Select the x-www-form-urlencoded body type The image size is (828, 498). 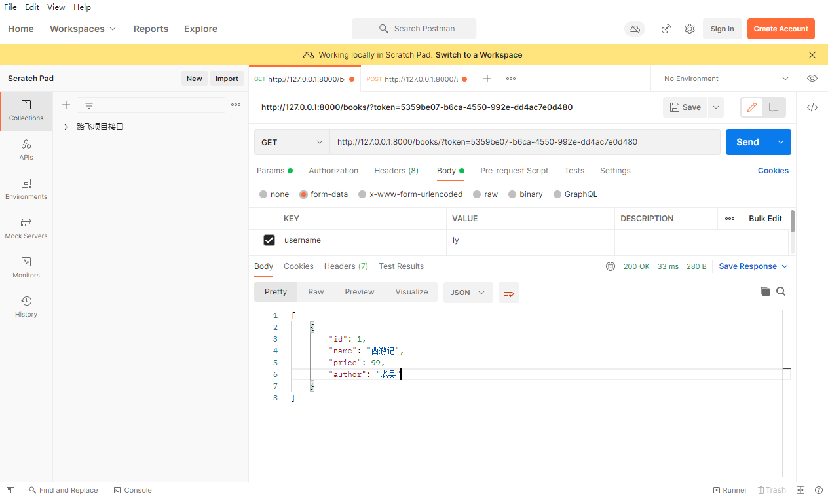coord(362,194)
